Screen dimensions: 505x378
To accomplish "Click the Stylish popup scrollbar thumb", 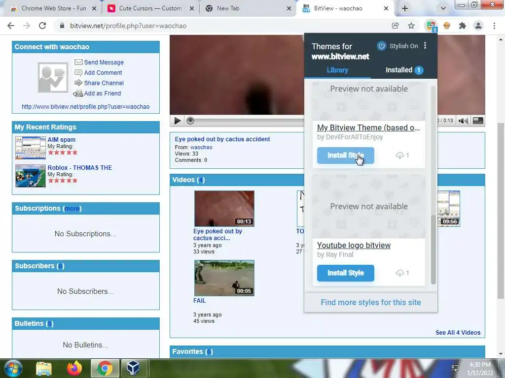I will click(x=433, y=250).
